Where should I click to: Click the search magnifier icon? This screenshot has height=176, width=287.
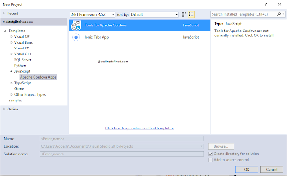[x=279, y=14]
